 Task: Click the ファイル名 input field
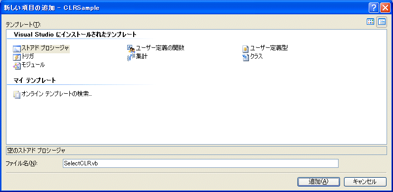click(200, 163)
